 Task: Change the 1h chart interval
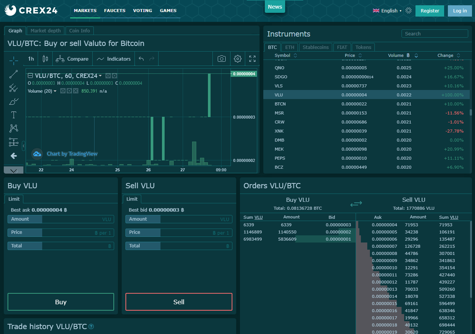[31, 59]
